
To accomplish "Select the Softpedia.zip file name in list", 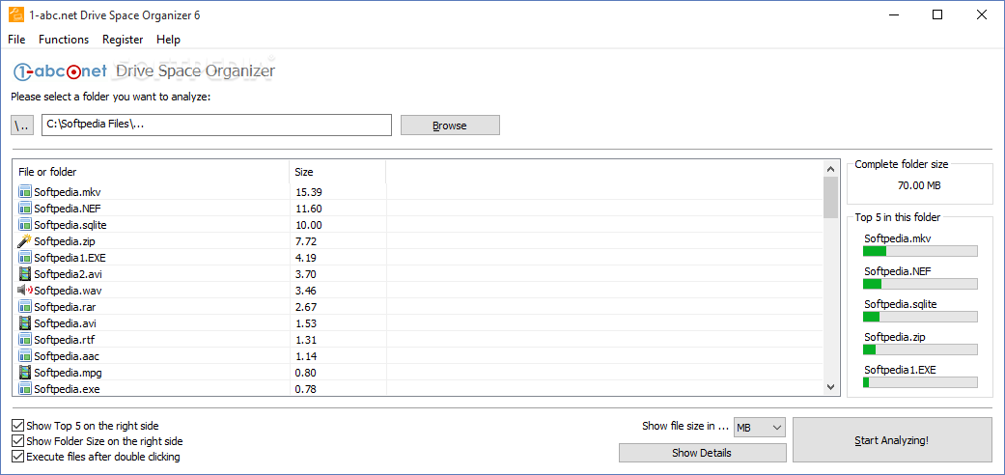I will (65, 241).
